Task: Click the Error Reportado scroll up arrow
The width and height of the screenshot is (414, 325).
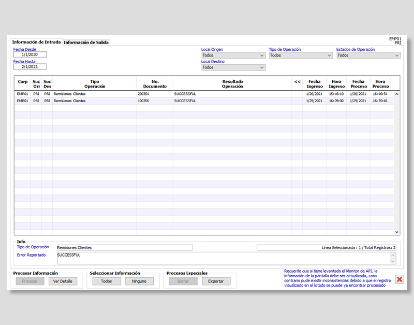Action: point(393,255)
